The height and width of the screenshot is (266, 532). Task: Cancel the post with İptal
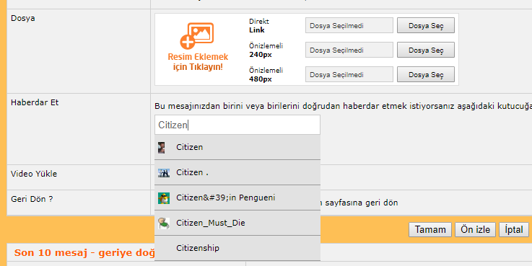tap(514, 229)
